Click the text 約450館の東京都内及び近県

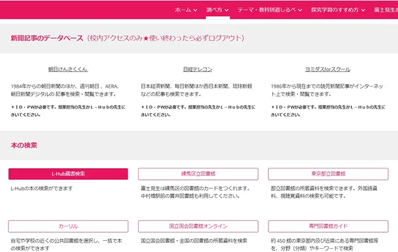tap(325, 245)
